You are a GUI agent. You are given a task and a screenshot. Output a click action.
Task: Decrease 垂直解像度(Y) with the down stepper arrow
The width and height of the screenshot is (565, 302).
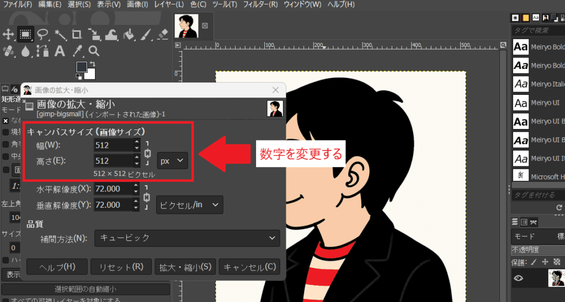[x=136, y=208]
